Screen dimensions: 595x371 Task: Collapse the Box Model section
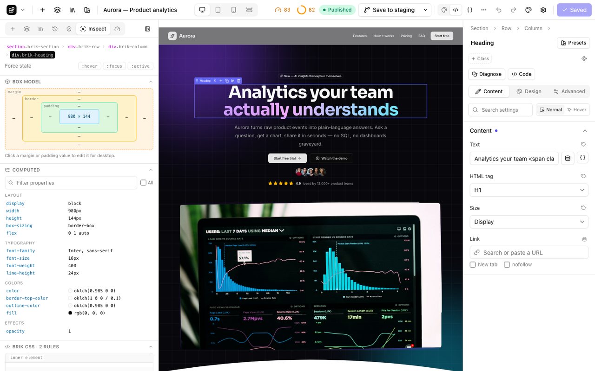click(x=151, y=82)
